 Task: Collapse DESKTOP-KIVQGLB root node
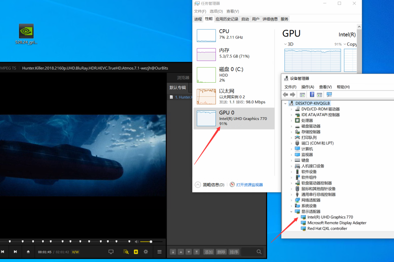pos(285,103)
